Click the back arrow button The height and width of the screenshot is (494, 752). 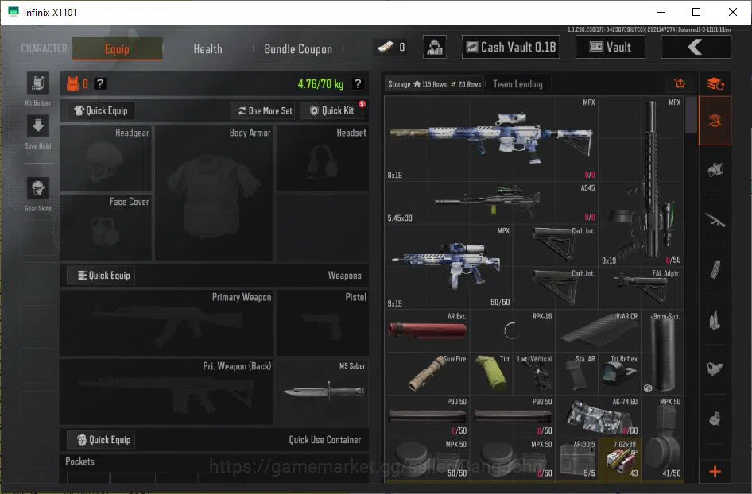pos(696,47)
